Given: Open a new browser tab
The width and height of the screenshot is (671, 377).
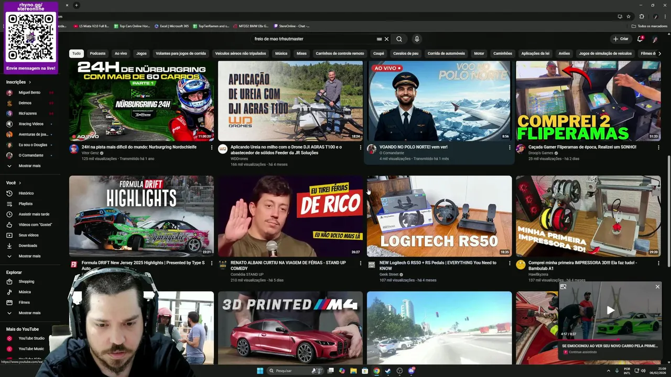Looking at the screenshot, I should (x=76, y=5).
